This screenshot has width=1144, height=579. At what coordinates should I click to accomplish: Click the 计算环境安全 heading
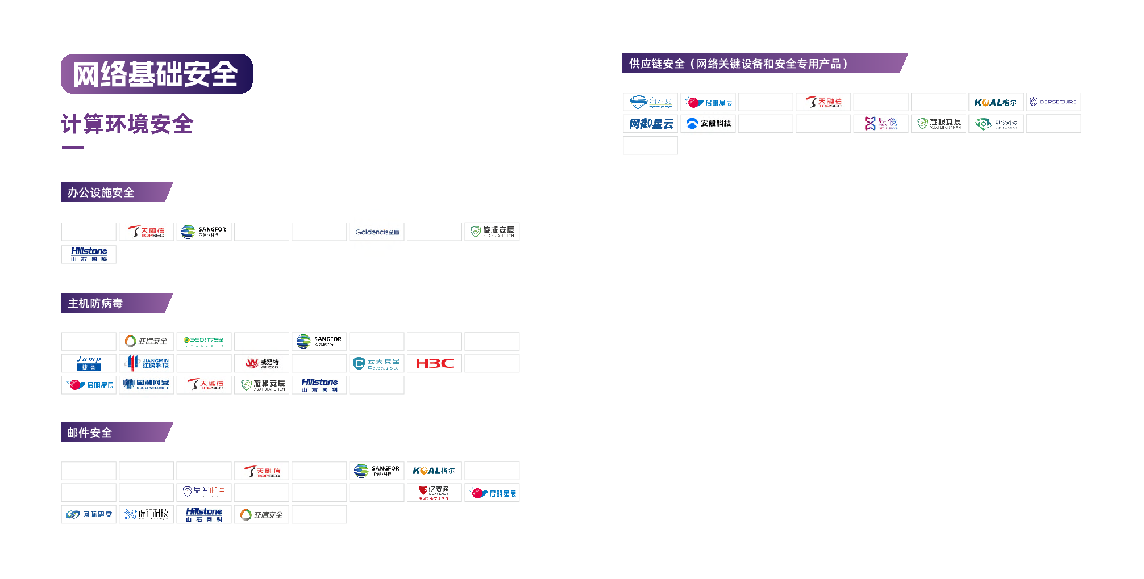pos(127,124)
